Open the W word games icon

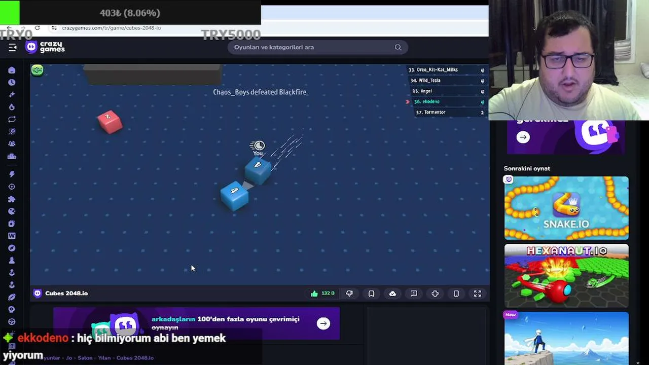(x=12, y=236)
